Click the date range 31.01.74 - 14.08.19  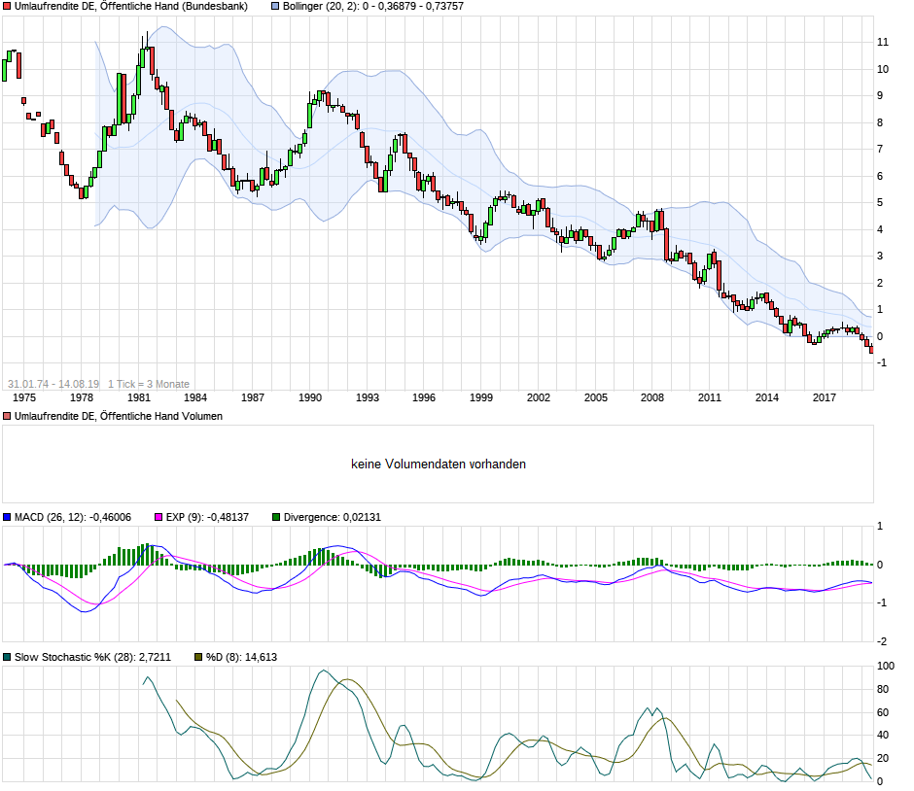53,379
